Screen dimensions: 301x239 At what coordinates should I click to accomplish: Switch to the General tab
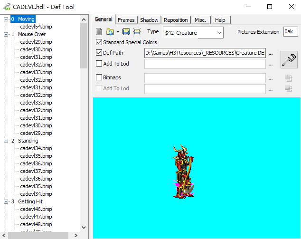click(x=103, y=19)
